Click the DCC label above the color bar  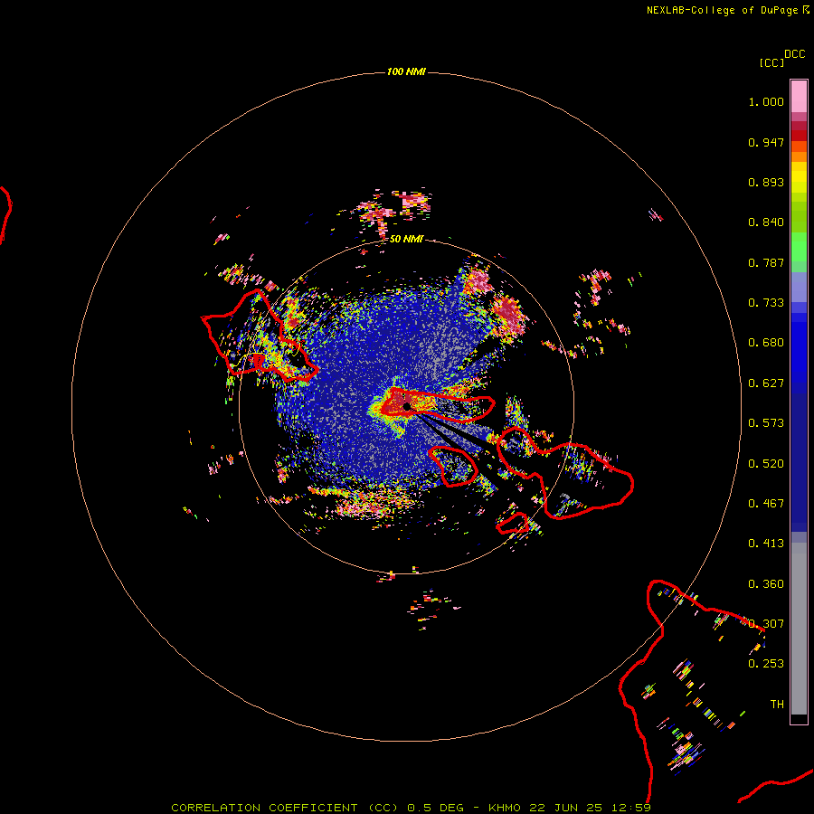795,54
